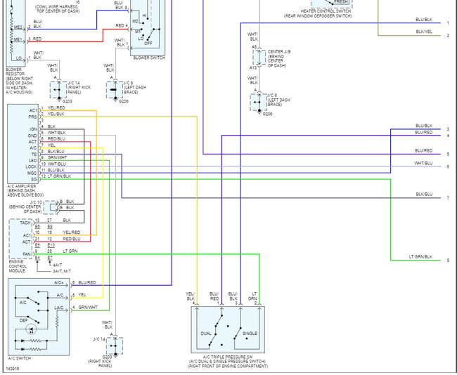Image resolution: width=457 pixels, height=375 pixels.
Task: Select the diagram number 143916
Action: (13, 369)
